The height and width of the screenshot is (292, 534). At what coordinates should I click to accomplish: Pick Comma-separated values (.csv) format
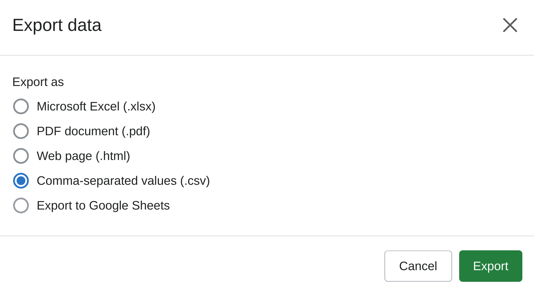pos(21,181)
